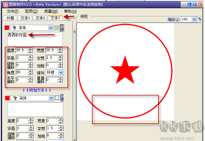The height and width of the screenshot is (141, 205).
Task: Click the 附加文本 字高 field showing 3
Action: coord(23,128)
